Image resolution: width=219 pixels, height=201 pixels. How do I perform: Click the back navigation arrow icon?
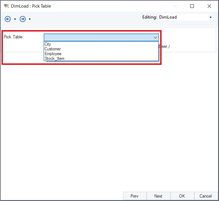coord(8,19)
